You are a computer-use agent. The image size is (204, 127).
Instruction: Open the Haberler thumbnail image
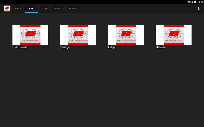(x=174, y=35)
